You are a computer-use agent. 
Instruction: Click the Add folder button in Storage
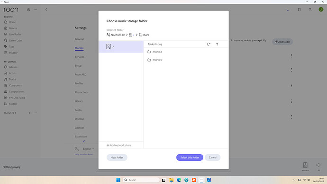point(282,42)
